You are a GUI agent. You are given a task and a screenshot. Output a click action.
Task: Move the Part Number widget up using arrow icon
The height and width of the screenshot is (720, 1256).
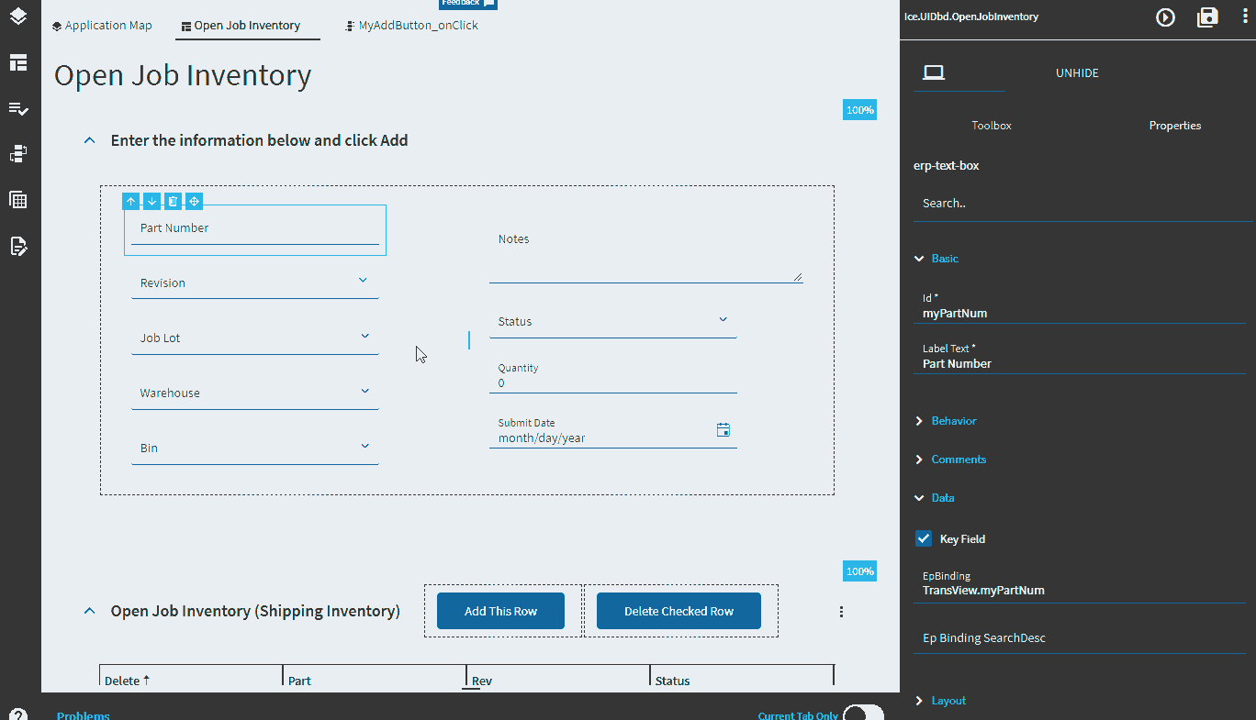130,201
